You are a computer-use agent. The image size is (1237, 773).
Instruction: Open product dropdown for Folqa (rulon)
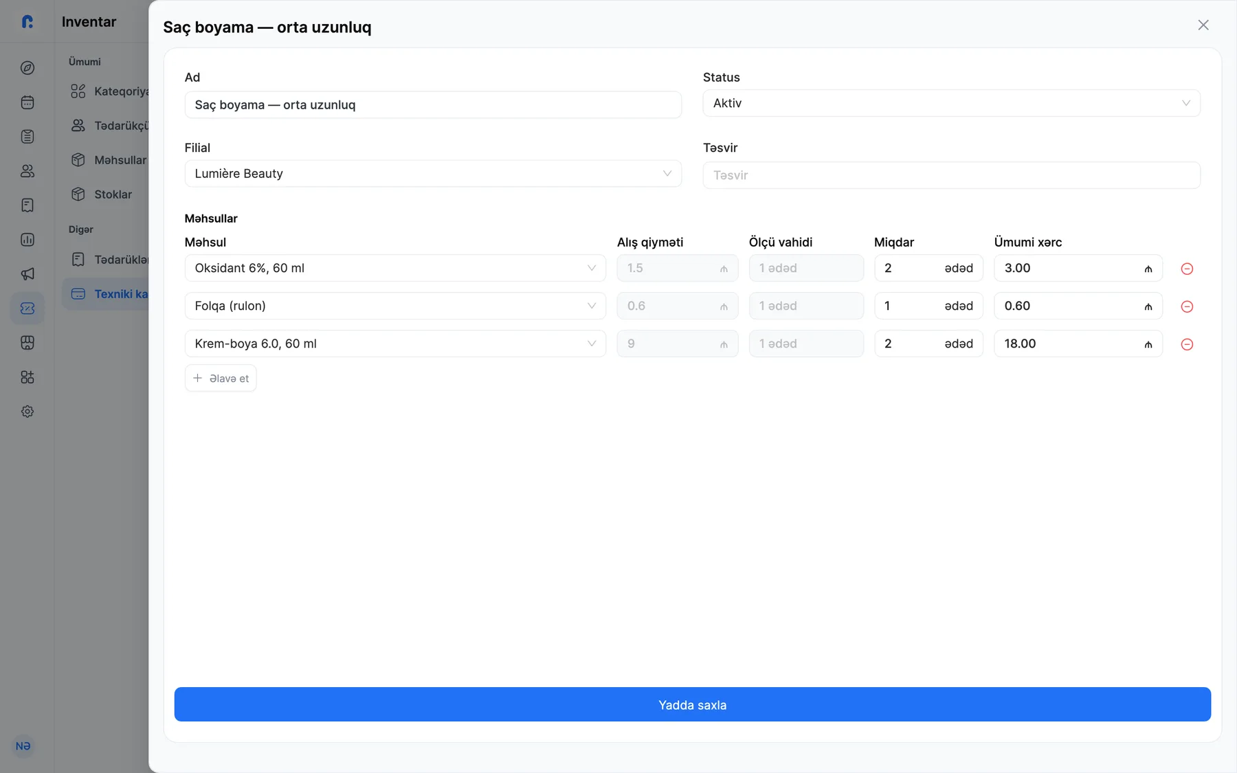coord(395,306)
